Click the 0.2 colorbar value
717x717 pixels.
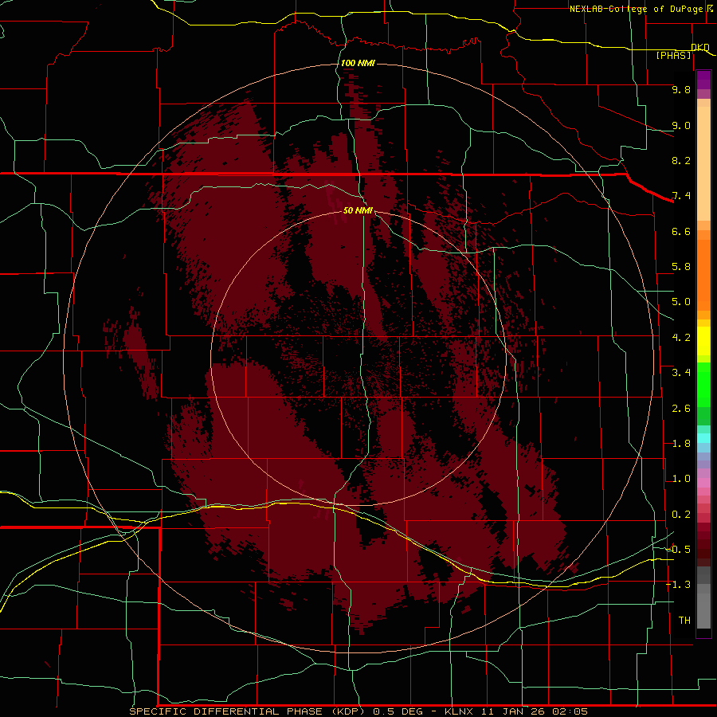[x=681, y=515]
